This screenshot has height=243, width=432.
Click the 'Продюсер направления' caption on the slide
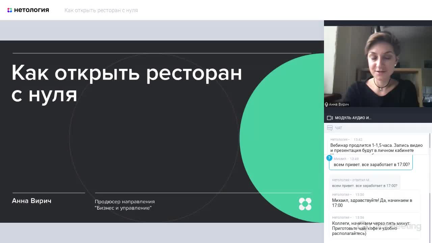click(x=125, y=205)
